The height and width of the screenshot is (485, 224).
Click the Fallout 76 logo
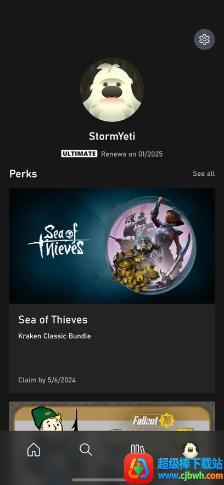coord(153,421)
